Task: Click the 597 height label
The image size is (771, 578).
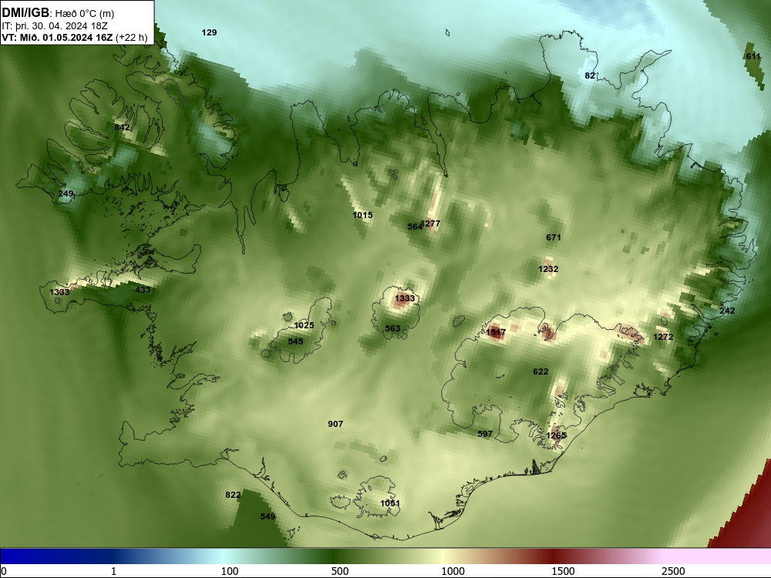Action: pyautogui.click(x=485, y=434)
